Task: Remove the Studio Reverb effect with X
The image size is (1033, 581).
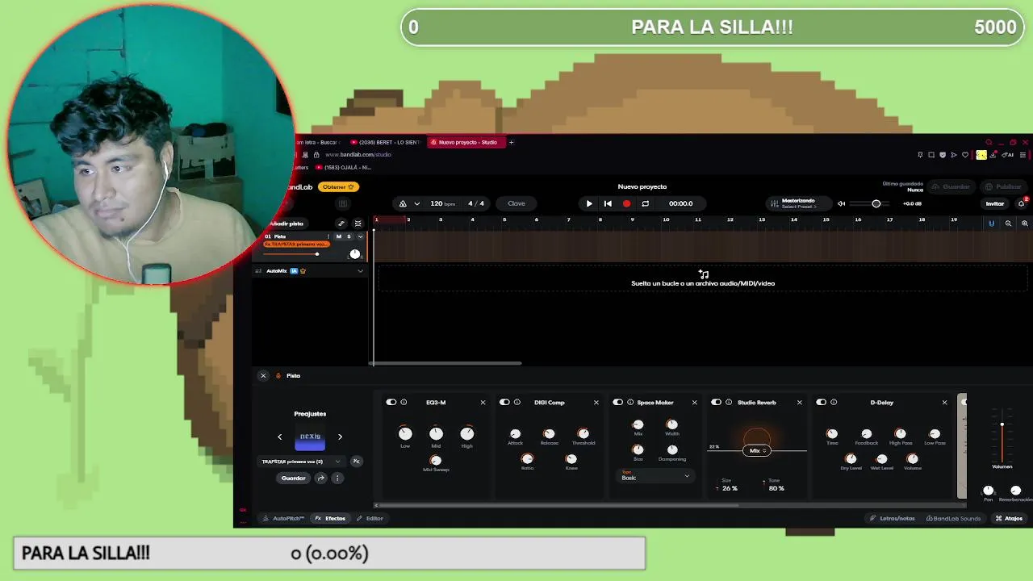Action: [x=800, y=402]
